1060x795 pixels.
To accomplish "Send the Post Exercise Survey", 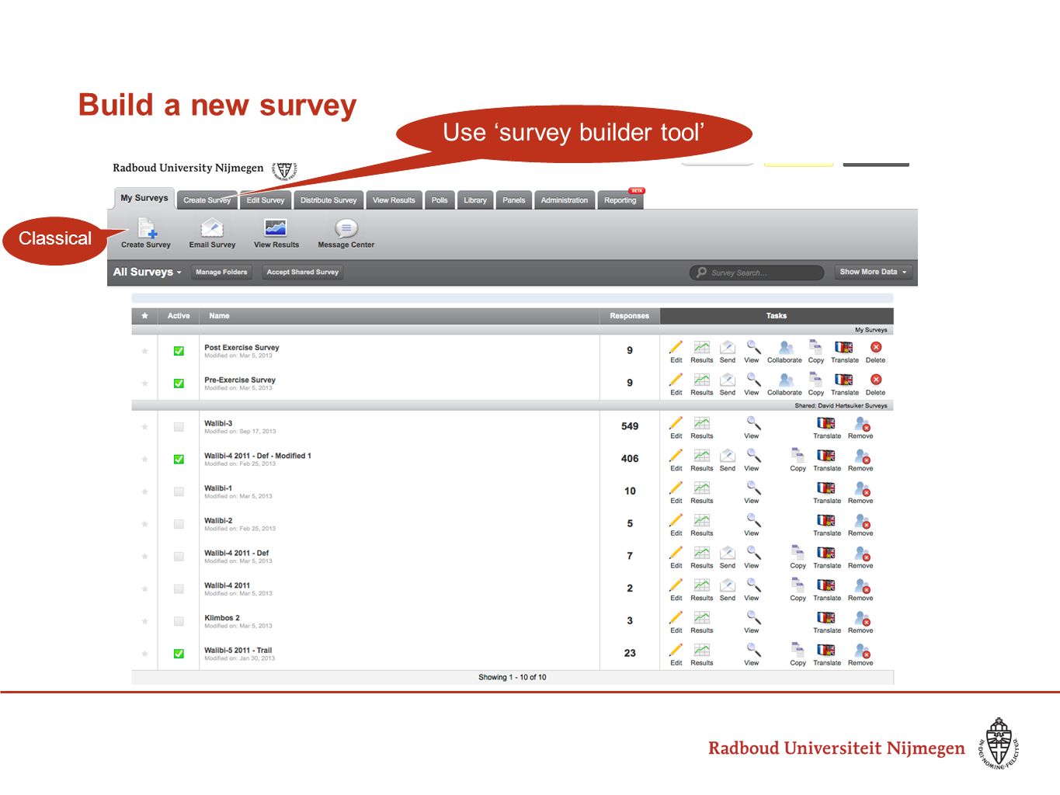I will (728, 348).
